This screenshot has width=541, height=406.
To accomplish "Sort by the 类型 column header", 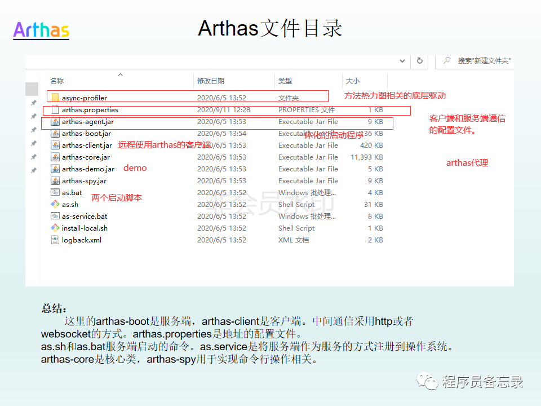I will (x=285, y=81).
